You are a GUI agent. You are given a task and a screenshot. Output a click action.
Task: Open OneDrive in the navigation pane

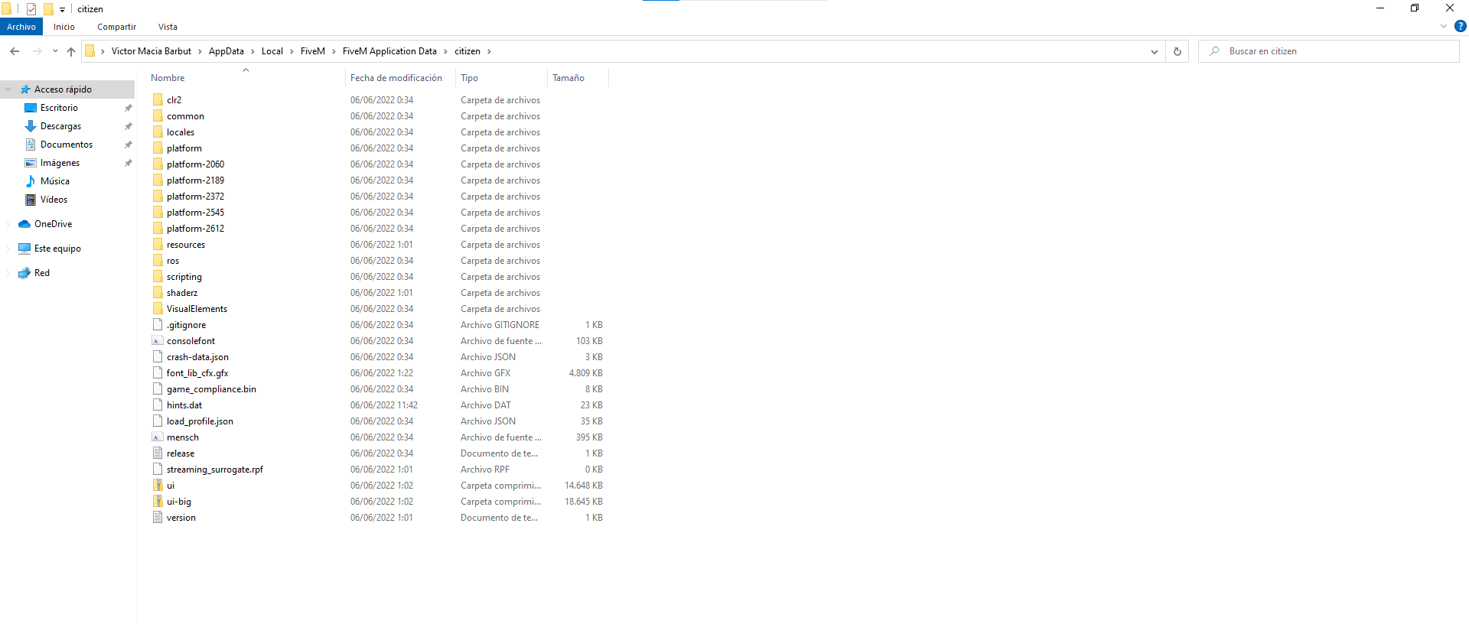pyautogui.click(x=53, y=224)
